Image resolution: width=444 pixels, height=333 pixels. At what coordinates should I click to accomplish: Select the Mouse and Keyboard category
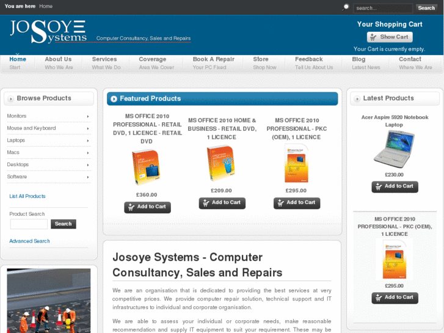point(31,128)
